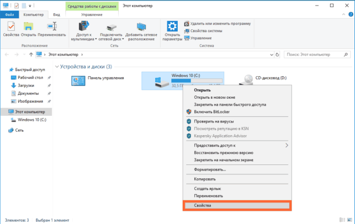Expand Предоставить доступ к submenu

(237, 146)
